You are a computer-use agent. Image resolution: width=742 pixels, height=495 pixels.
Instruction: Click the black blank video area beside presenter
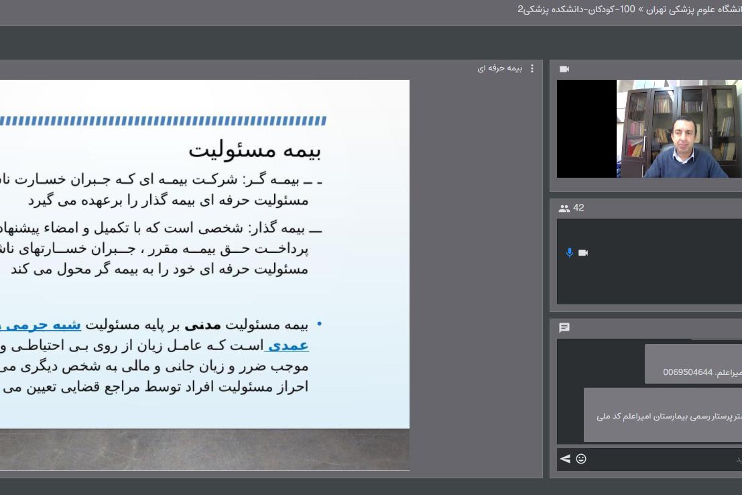pyautogui.click(x=586, y=129)
